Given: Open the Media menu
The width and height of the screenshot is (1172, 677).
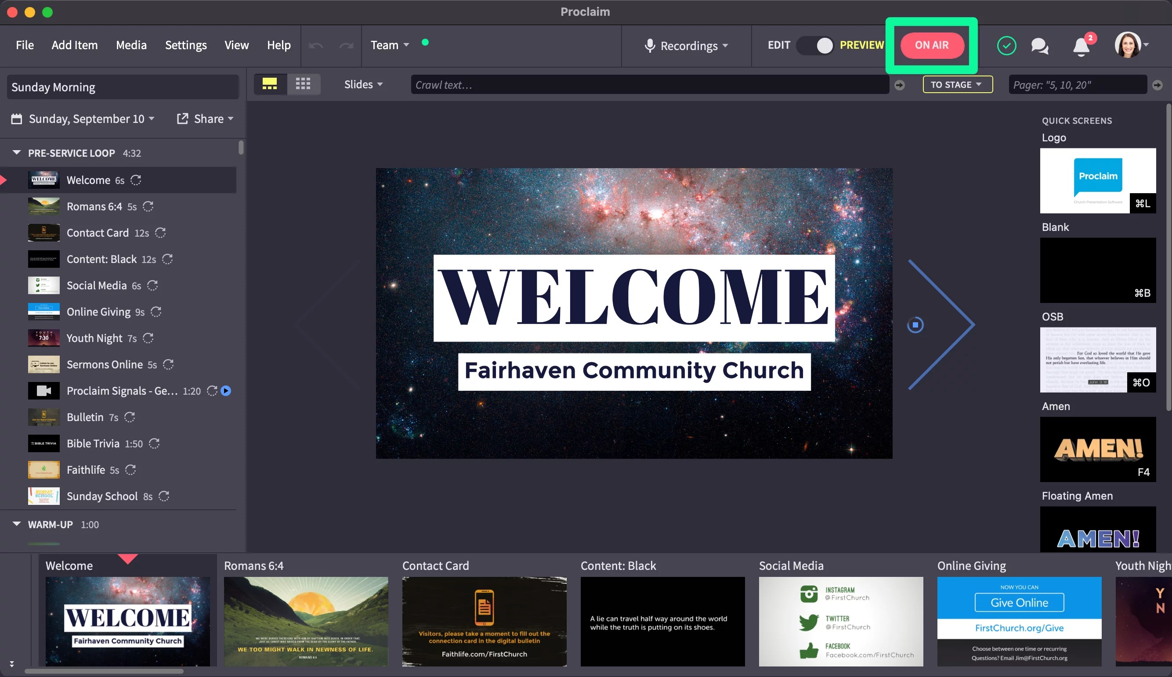Looking at the screenshot, I should [131, 45].
